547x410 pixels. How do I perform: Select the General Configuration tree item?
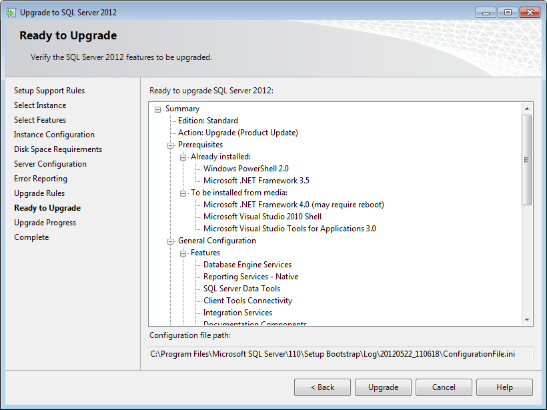click(217, 241)
